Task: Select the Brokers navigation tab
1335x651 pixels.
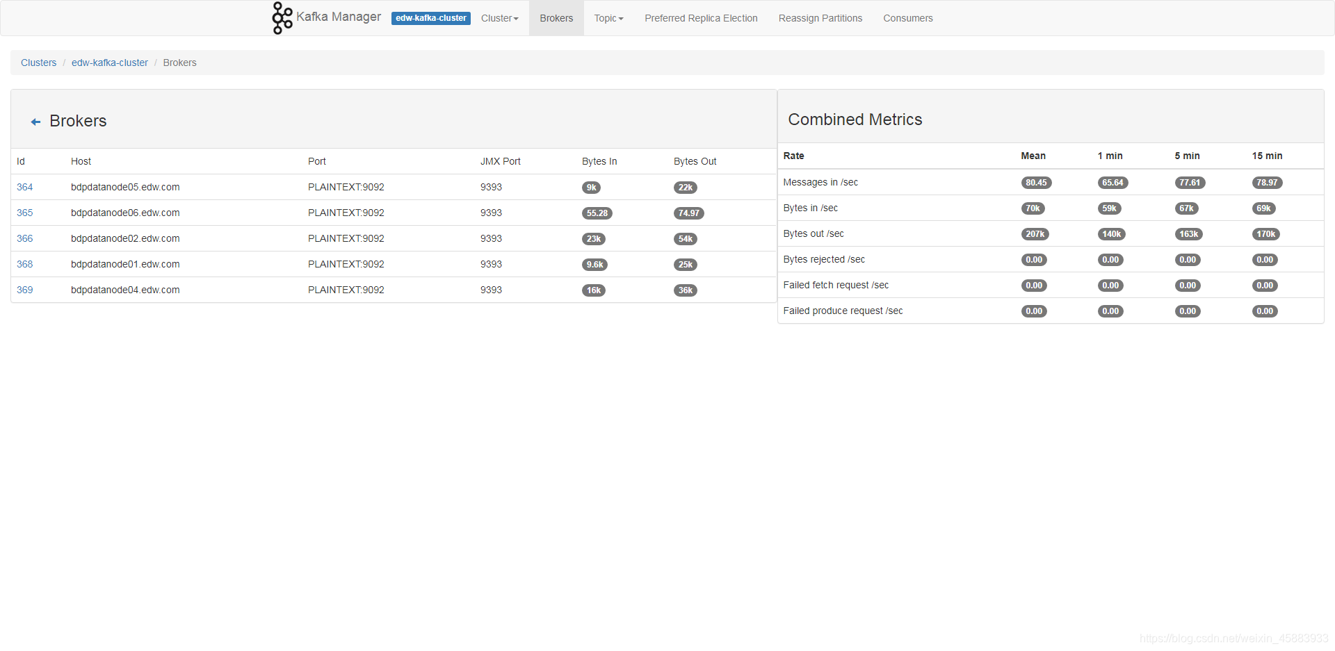Action: [x=556, y=18]
